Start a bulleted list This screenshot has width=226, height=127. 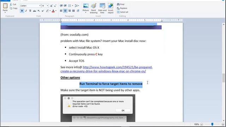(70, 6)
